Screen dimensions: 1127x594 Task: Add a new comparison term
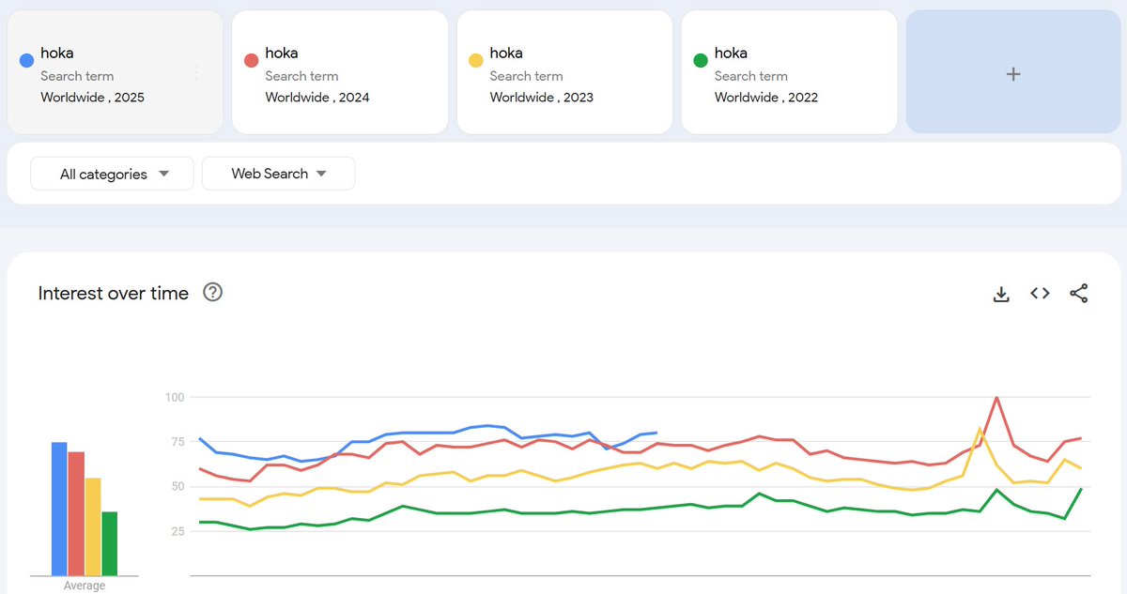1013,72
